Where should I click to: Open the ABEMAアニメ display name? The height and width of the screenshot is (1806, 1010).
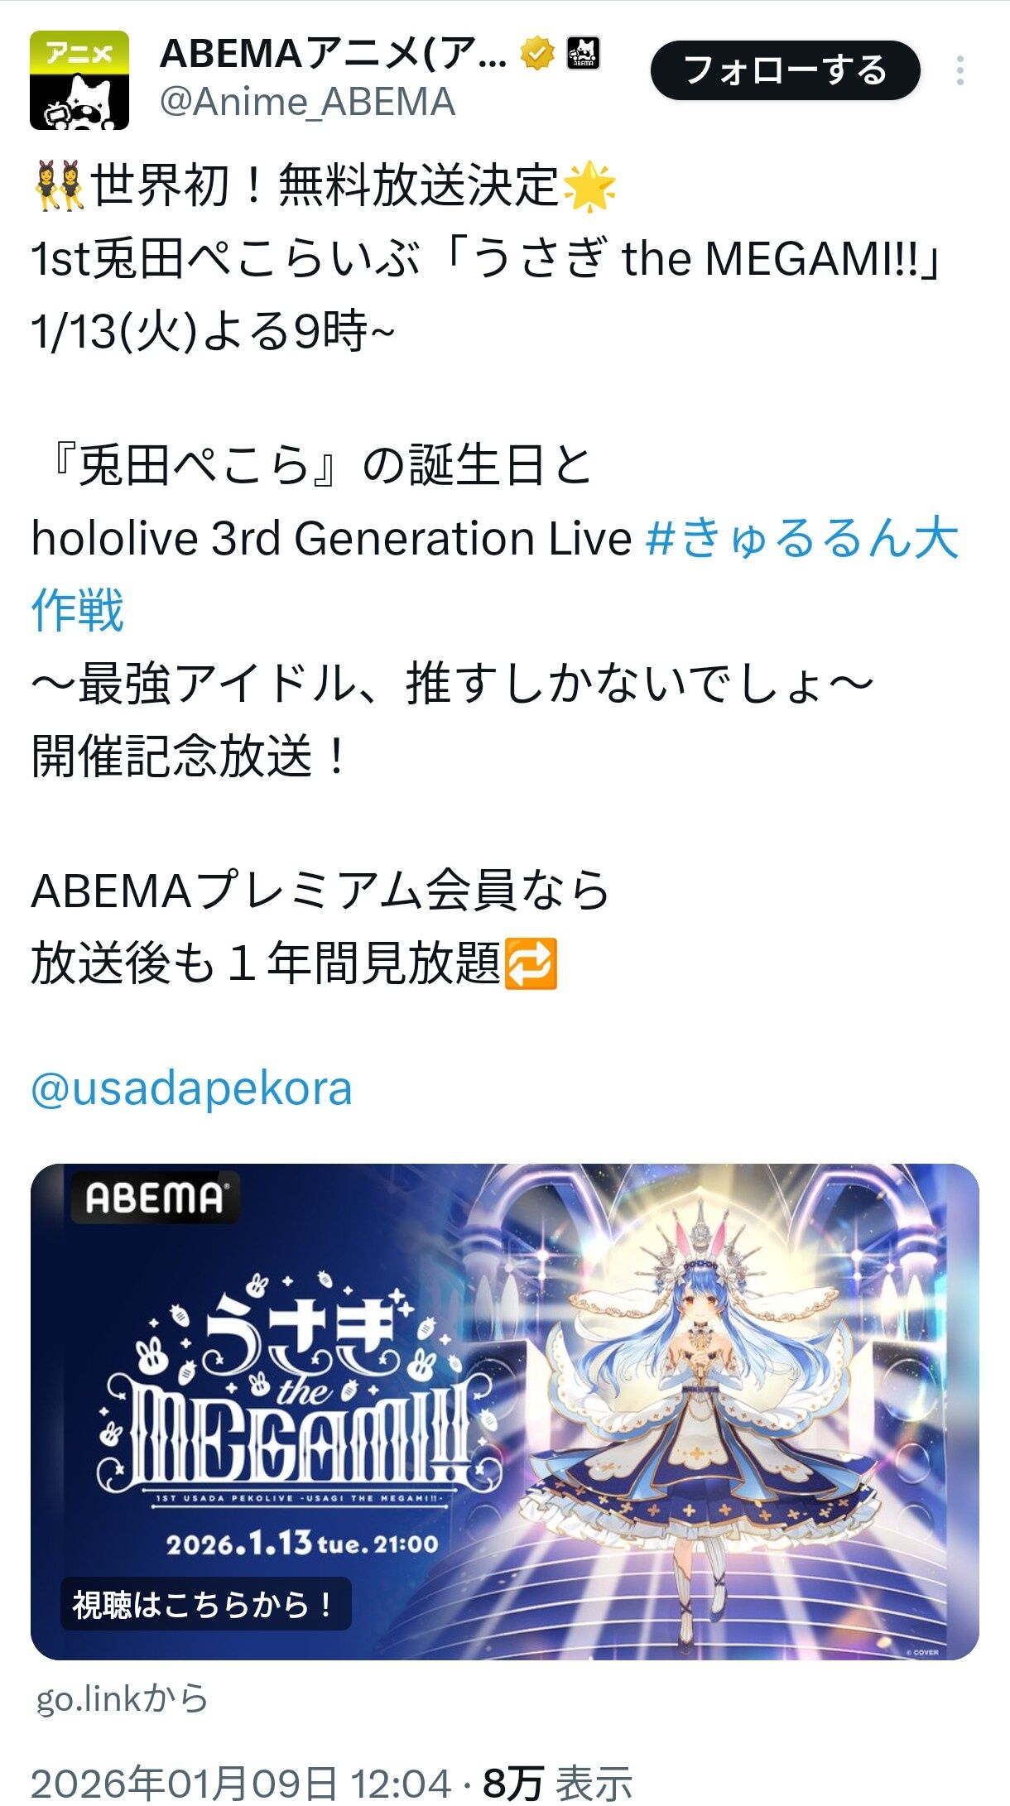pos(333,55)
